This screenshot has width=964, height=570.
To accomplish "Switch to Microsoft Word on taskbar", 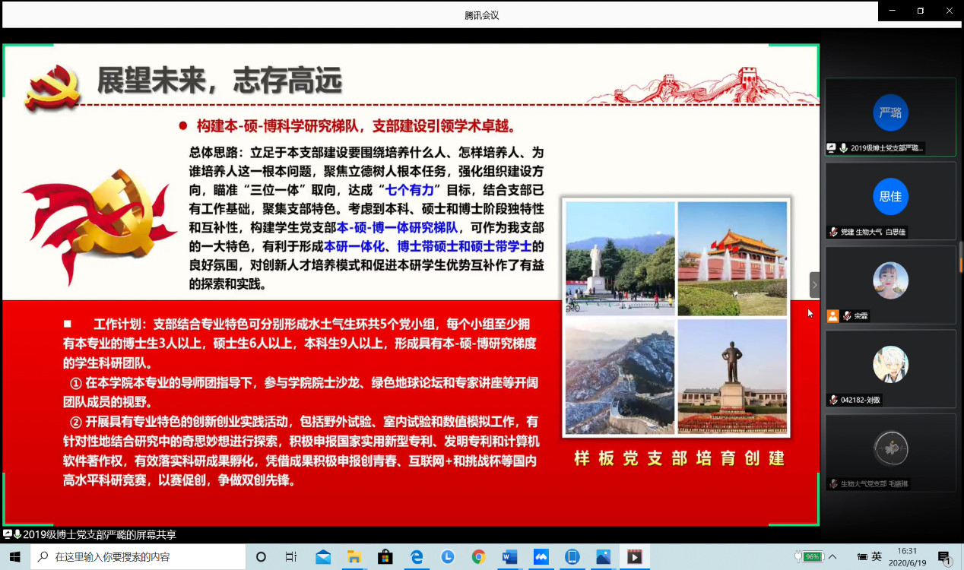I will point(509,557).
